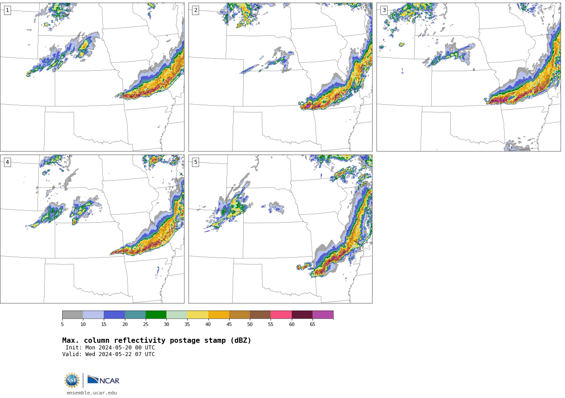Click the number label 3 on third panel
The width and height of the screenshot is (565, 398).
coord(384,10)
